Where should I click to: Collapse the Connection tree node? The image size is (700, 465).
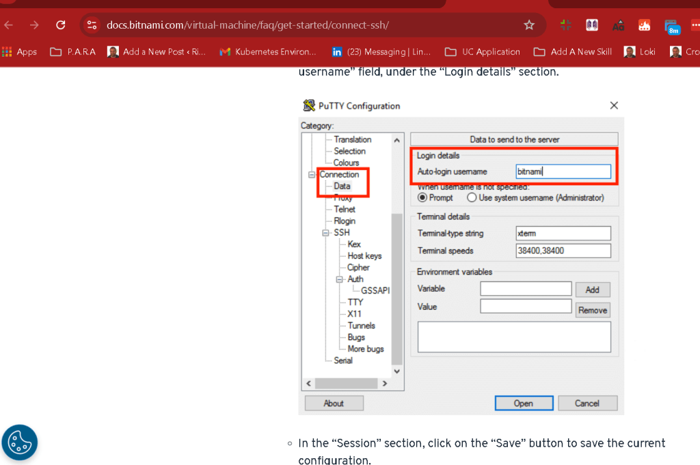tap(312, 175)
